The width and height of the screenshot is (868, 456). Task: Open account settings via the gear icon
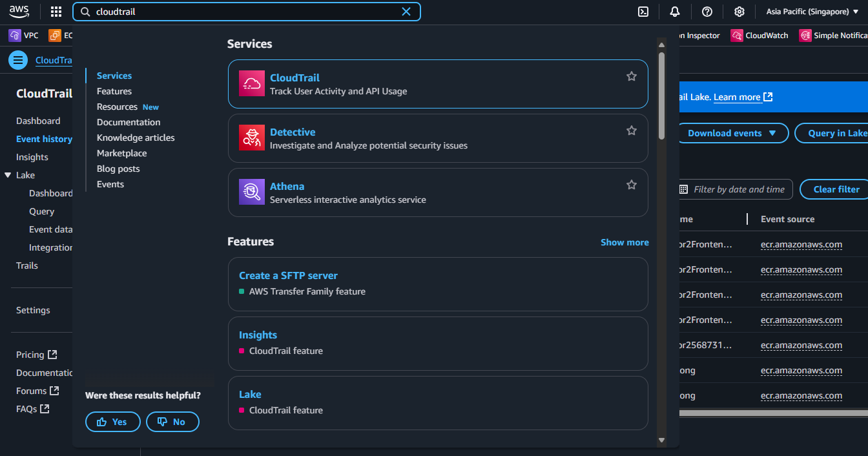pos(739,12)
